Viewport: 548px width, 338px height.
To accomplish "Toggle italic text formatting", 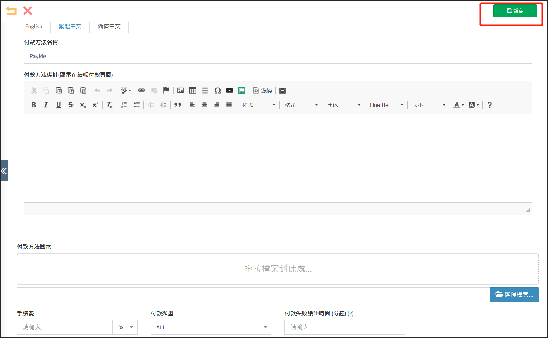I will 45,104.
